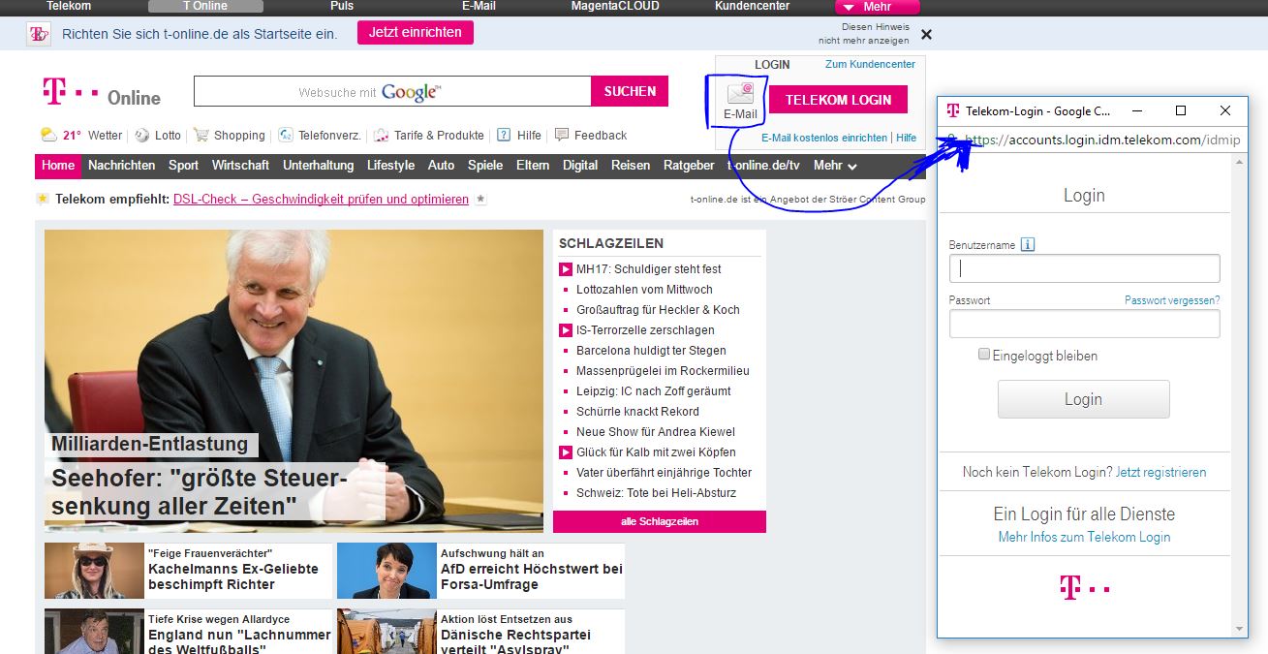Click the Hilfe question mark icon
This screenshot has height=654, width=1268.
[x=504, y=136]
